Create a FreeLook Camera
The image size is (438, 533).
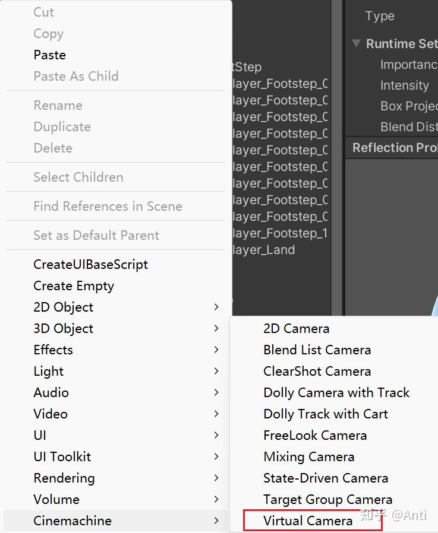click(x=315, y=435)
